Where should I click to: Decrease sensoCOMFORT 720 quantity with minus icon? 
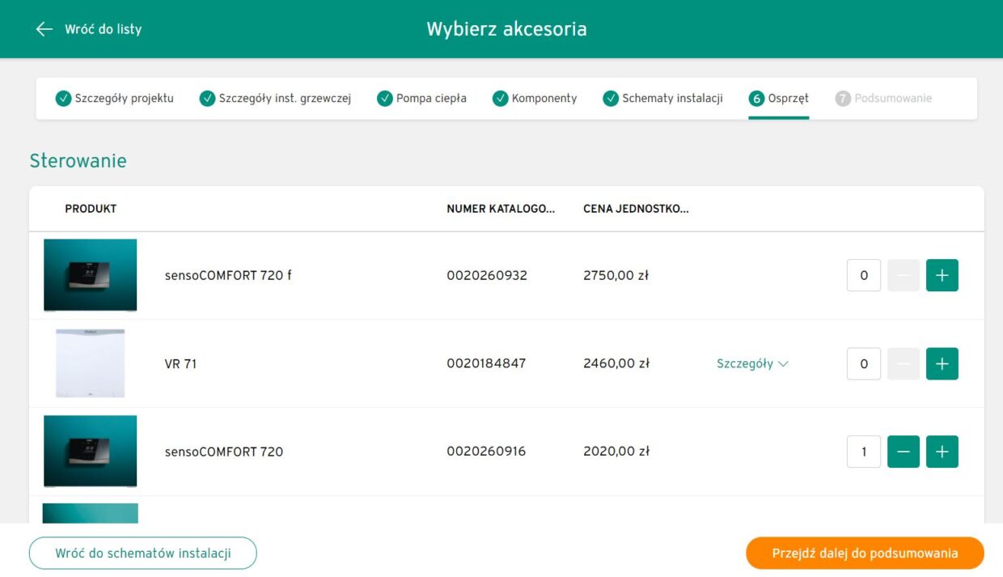click(x=904, y=452)
